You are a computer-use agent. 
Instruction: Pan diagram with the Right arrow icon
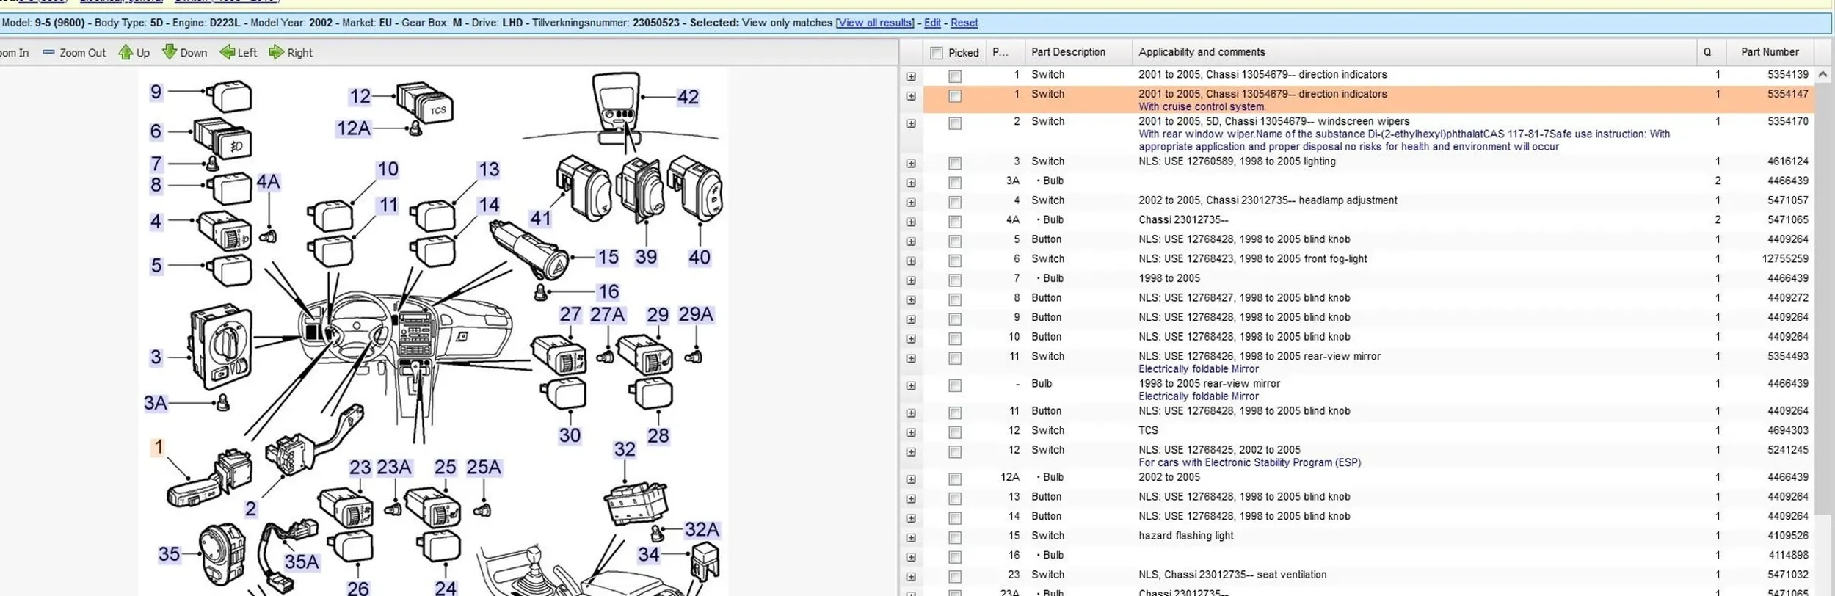(276, 53)
